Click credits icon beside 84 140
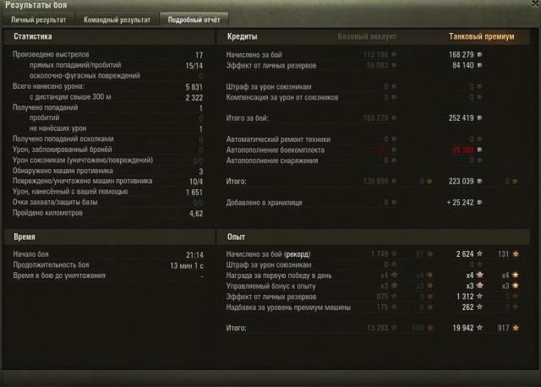This screenshot has width=541, height=387. 479,65
